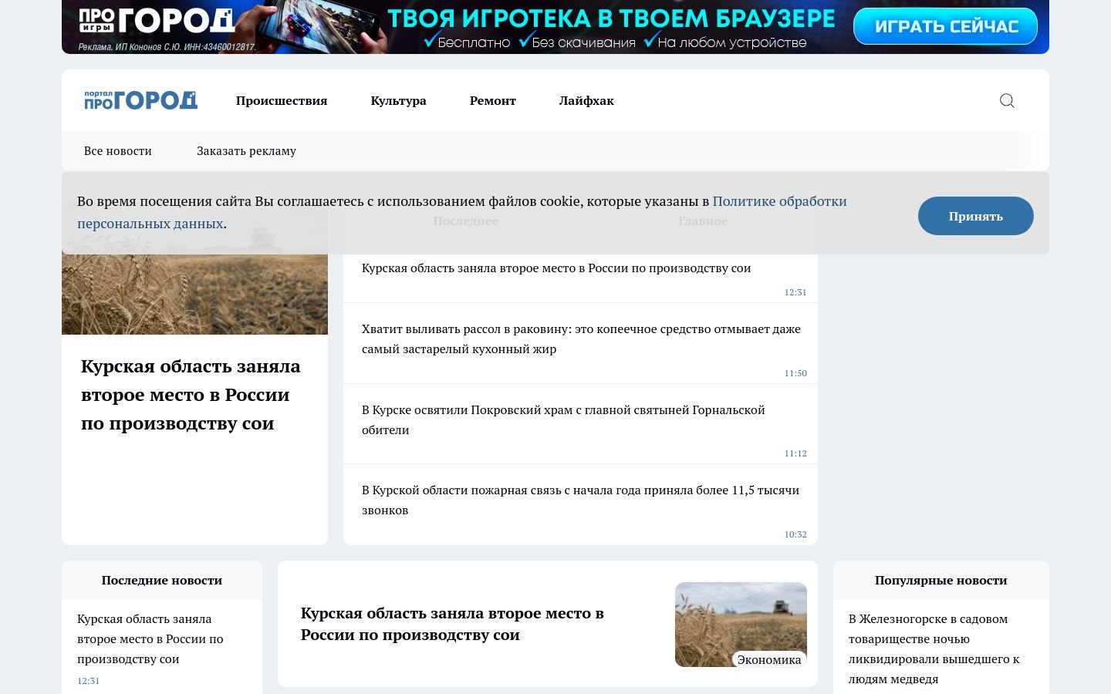
Task: Open the soy story under Последние новости
Action: tap(150, 638)
